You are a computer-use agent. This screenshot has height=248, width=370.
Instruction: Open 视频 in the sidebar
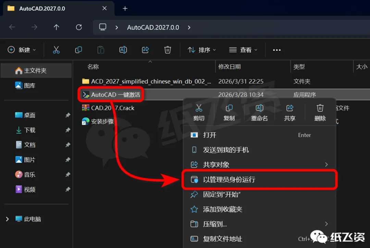click(25, 189)
